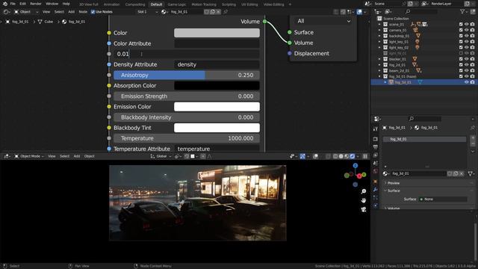The image size is (478, 269).
Task: Collapse the Surface panel
Action: [x=394, y=191]
